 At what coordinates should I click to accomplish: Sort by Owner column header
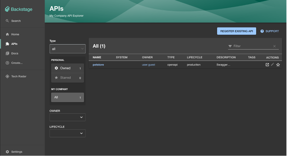[x=147, y=57]
